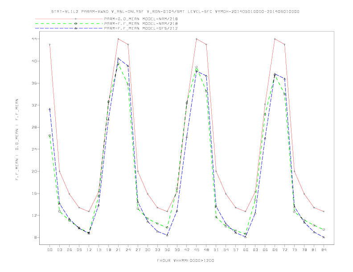
Task: Click x-axis forecast hour label 72
Action: click(x=284, y=250)
